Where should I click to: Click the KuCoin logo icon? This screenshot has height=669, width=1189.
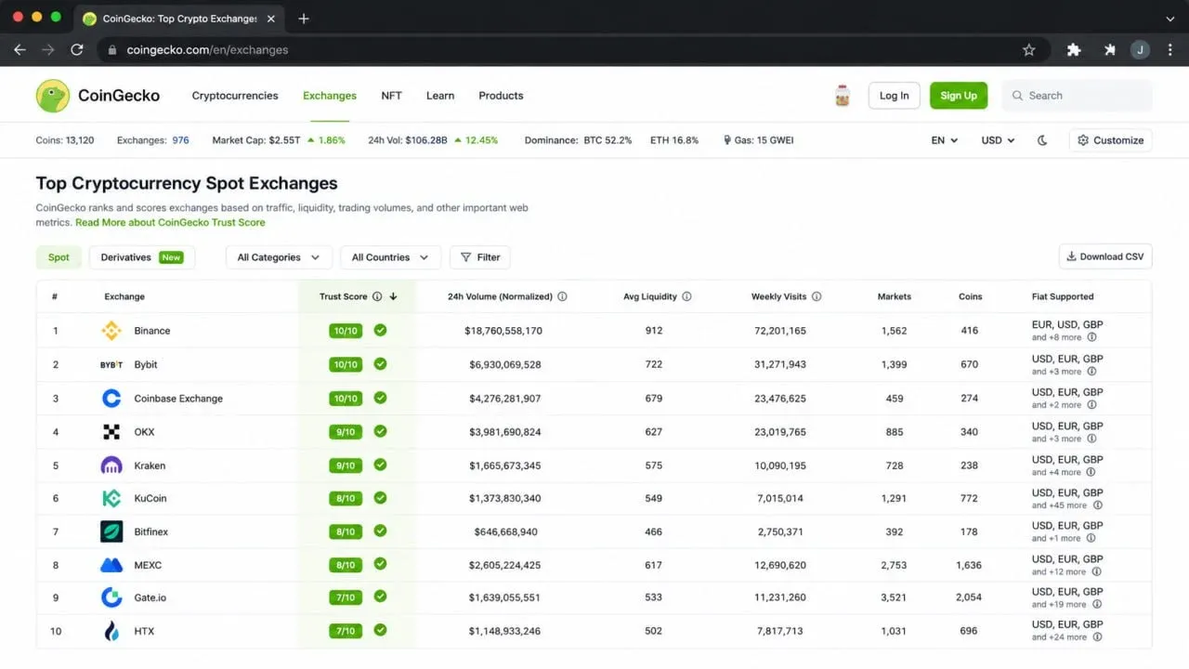pos(111,498)
